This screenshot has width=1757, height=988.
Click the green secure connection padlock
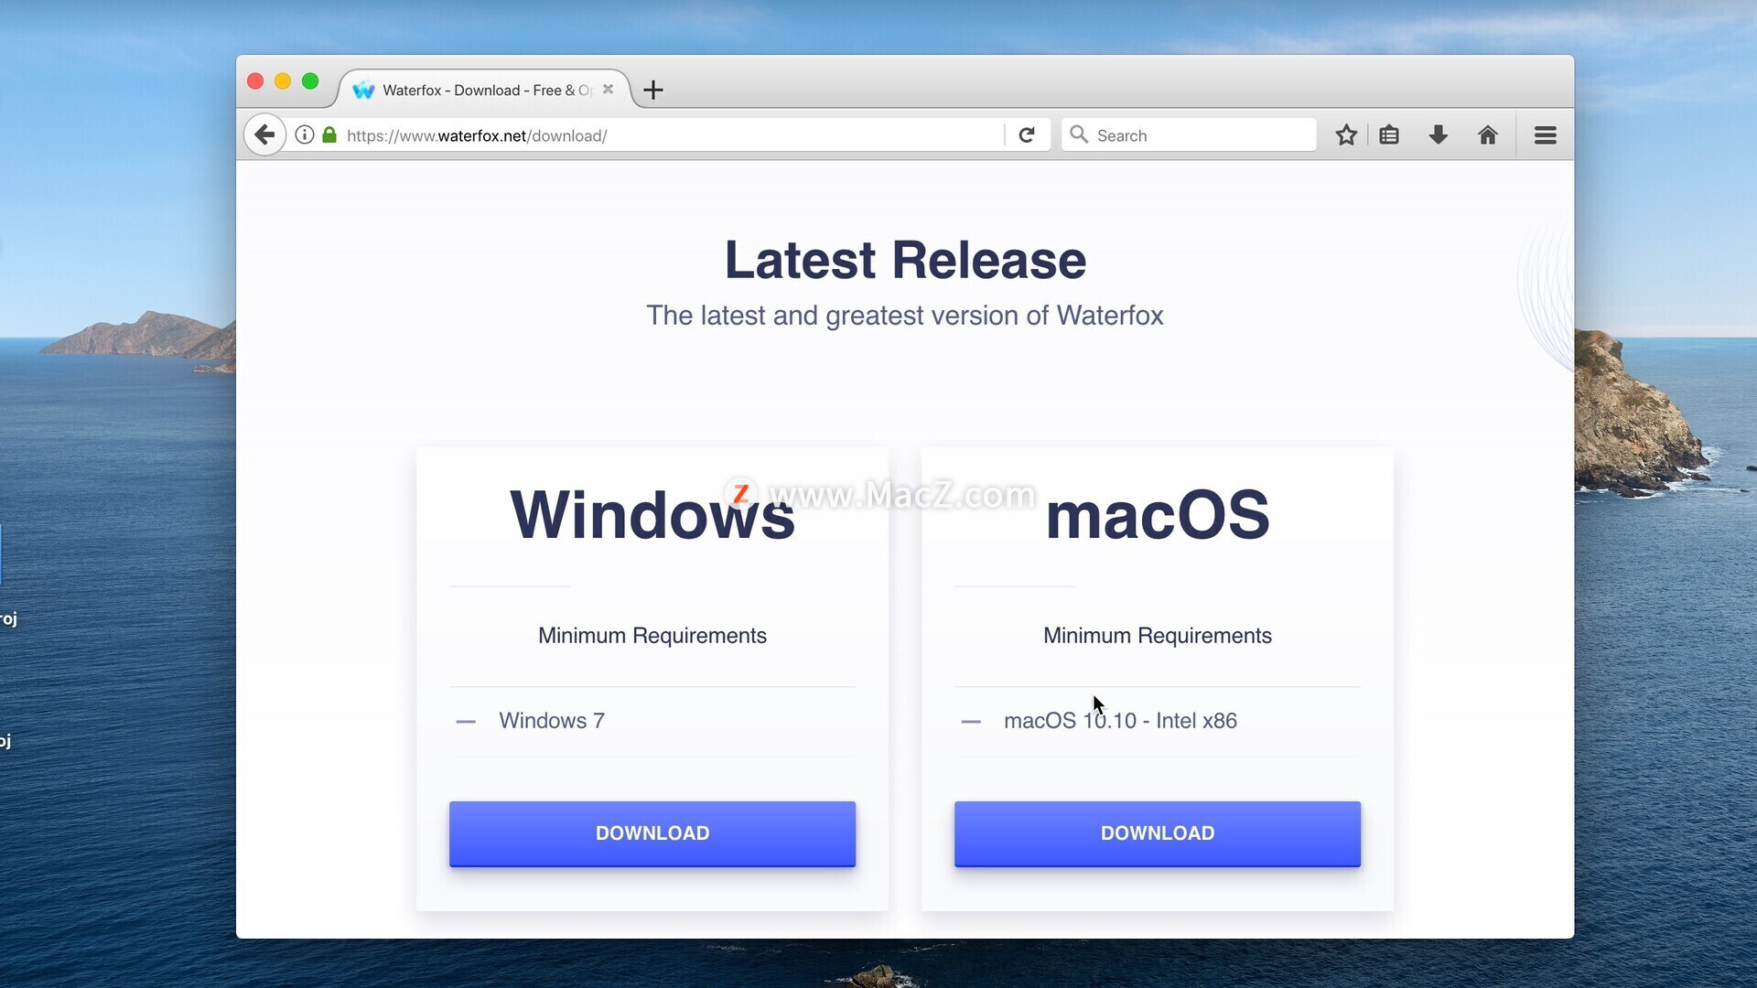pos(329,135)
